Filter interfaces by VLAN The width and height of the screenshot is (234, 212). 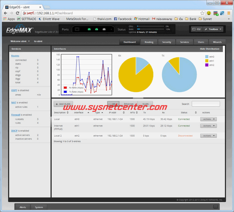click(145, 104)
